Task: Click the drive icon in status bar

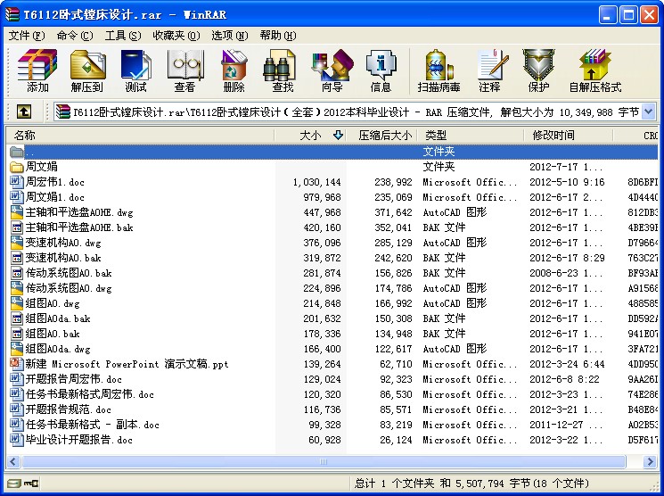Action: point(14,483)
